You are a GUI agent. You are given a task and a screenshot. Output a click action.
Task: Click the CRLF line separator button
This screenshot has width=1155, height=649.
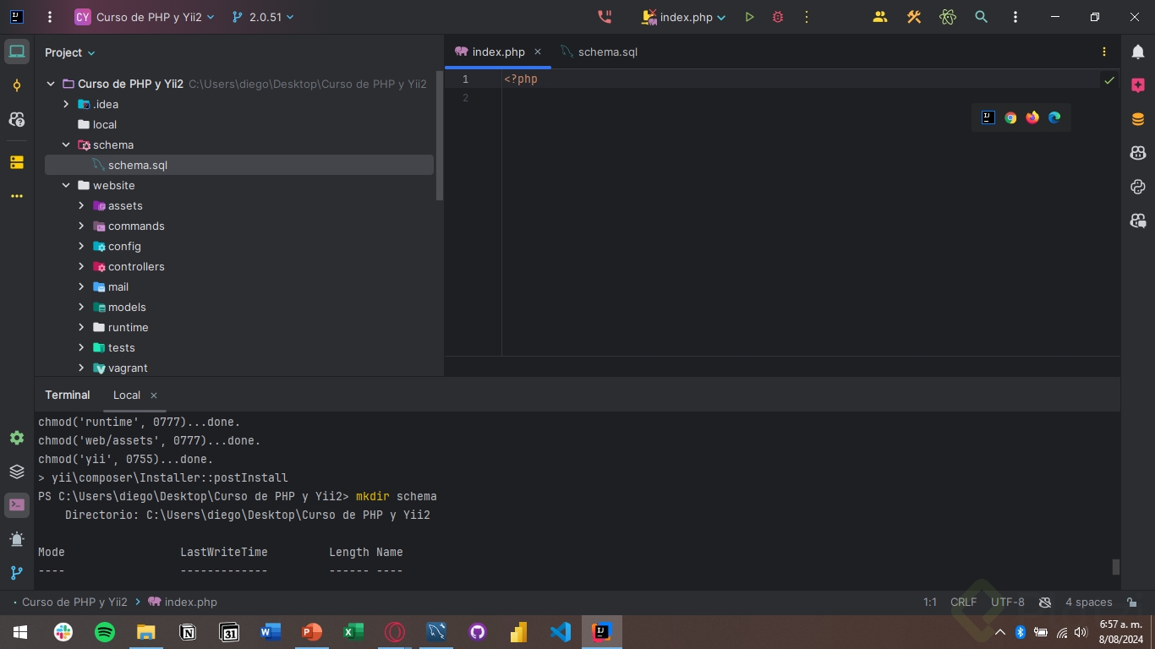pyautogui.click(x=963, y=603)
